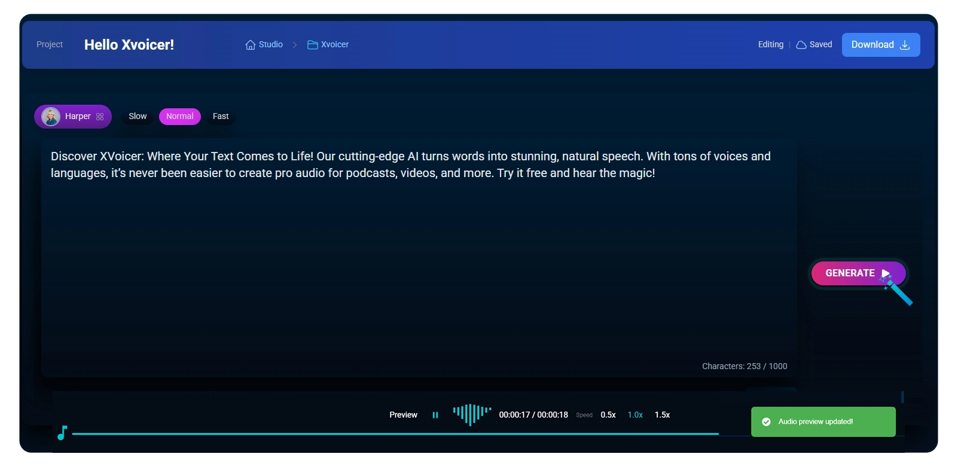Click the Editing status text
958x469 pixels.
pos(771,45)
